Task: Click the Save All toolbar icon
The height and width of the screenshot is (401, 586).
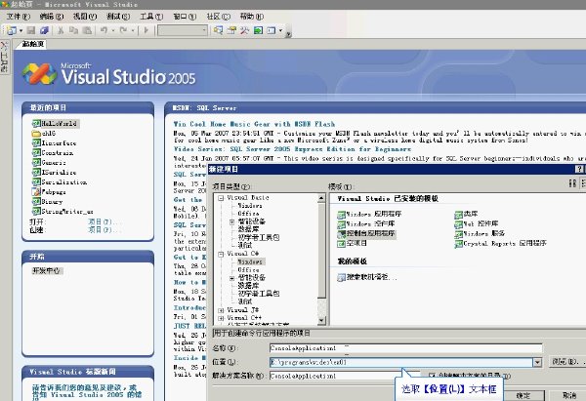Action: click(45, 30)
